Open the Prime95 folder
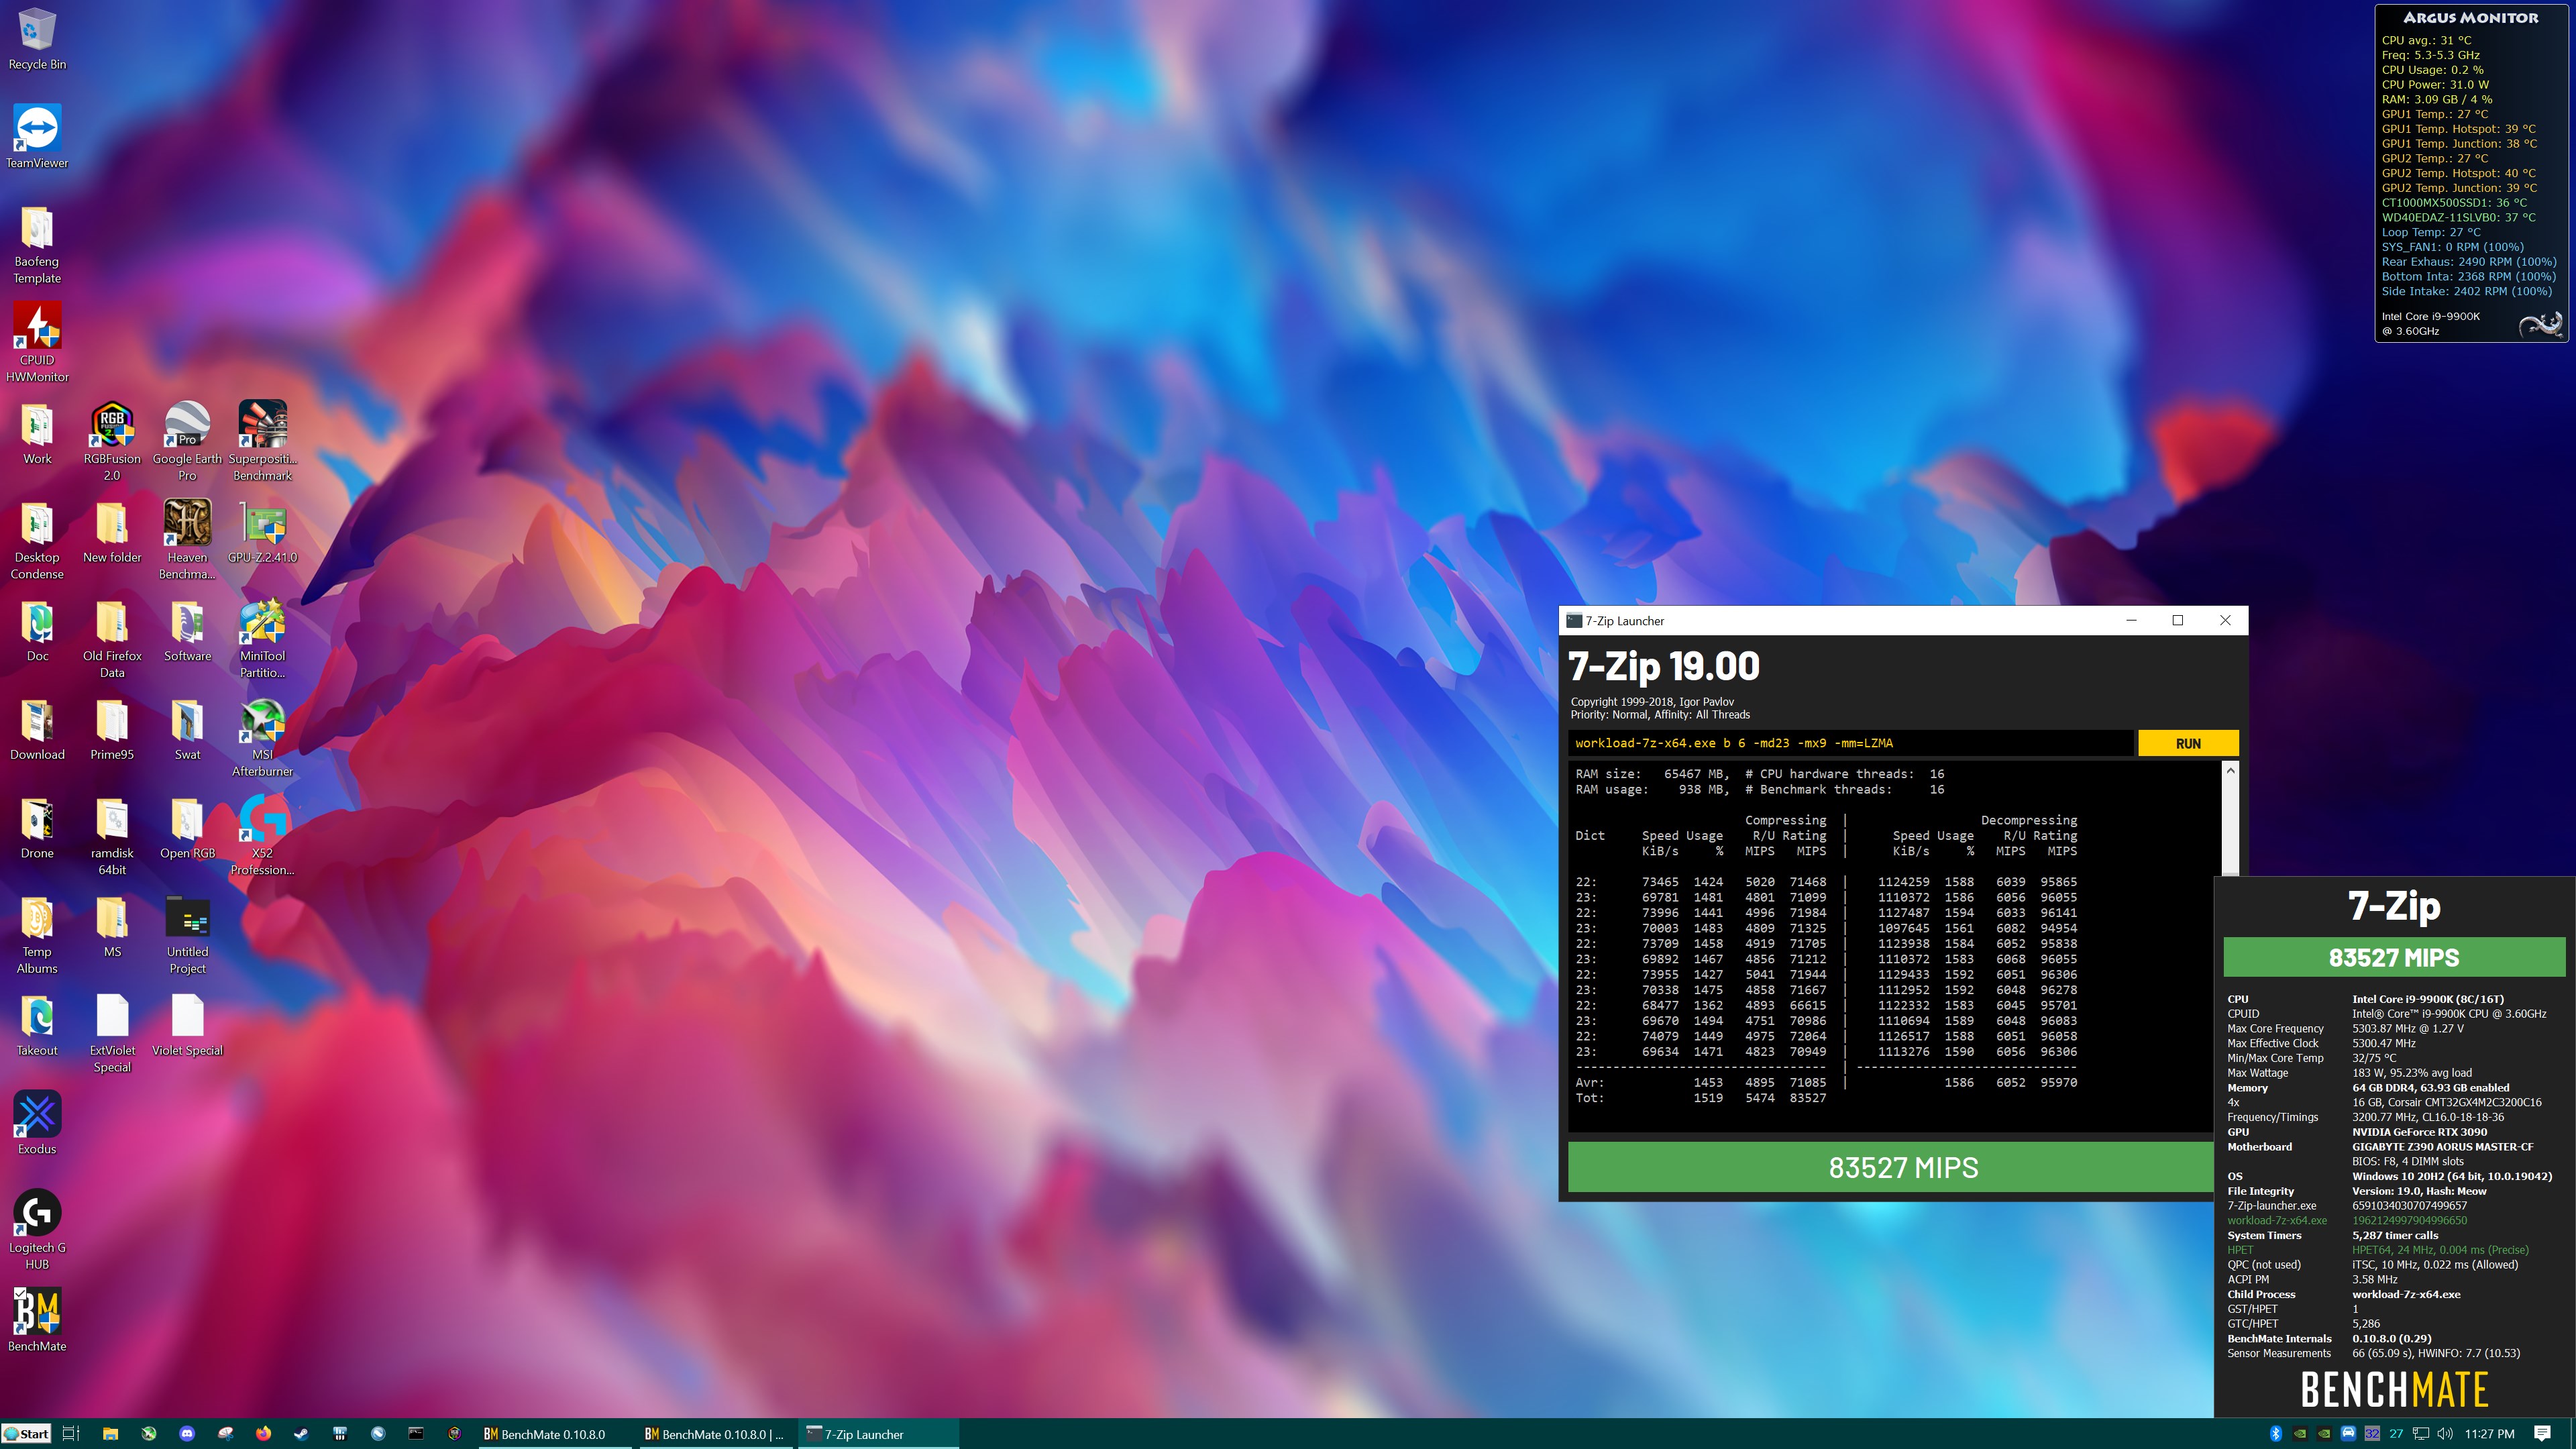Screen dimensions: 2576x1449 [x=112, y=730]
